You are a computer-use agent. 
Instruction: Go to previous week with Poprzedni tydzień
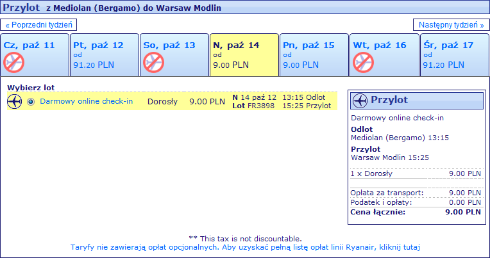click(38, 24)
